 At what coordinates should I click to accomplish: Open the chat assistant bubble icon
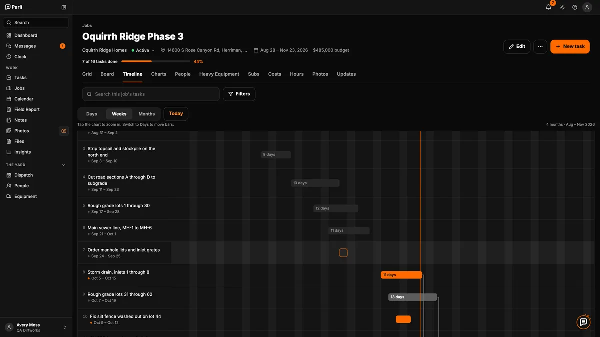coord(583,322)
